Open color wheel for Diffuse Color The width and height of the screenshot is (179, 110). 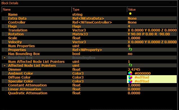130,77
